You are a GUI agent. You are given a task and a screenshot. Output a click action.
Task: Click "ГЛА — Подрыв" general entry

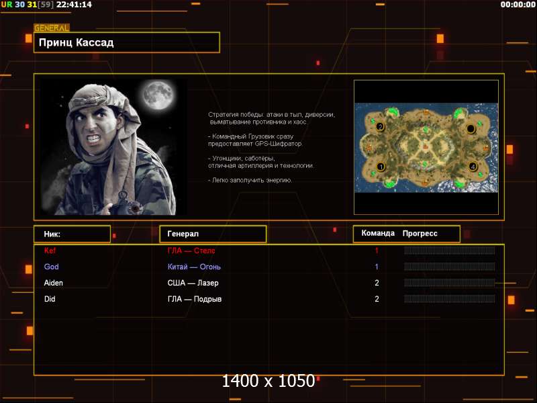(195, 299)
